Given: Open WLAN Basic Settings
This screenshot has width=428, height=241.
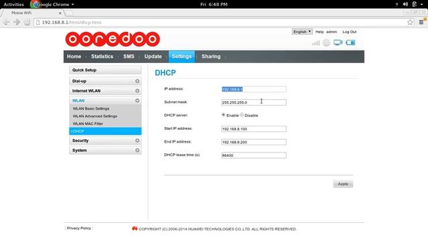Looking at the screenshot, I should [x=91, y=108].
